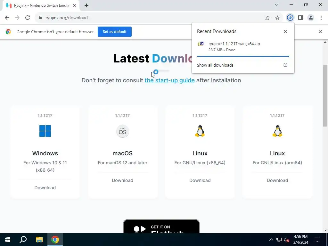This screenshot has width=328, height=246.
Task: Open the Chrome profile avatar menu
Action: [x=311, y=18]
